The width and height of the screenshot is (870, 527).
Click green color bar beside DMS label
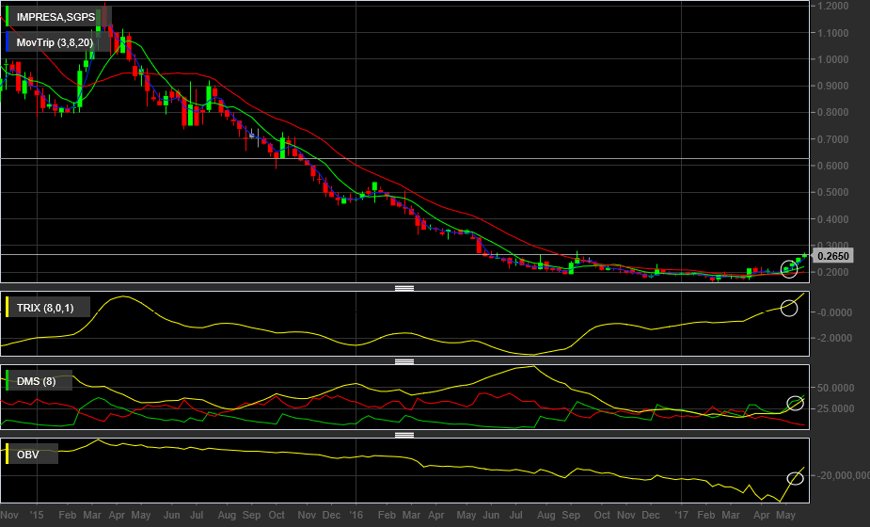(8, 381)
